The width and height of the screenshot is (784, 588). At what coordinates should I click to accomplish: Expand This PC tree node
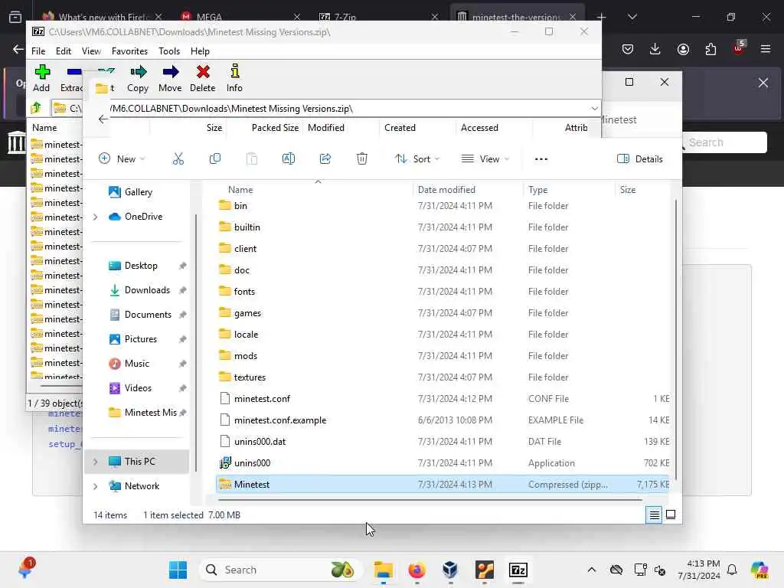coord(95,462)
